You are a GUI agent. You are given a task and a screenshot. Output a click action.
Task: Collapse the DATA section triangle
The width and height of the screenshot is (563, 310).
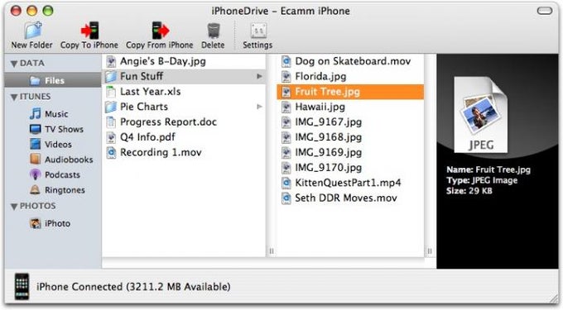[x=14, y=64]
